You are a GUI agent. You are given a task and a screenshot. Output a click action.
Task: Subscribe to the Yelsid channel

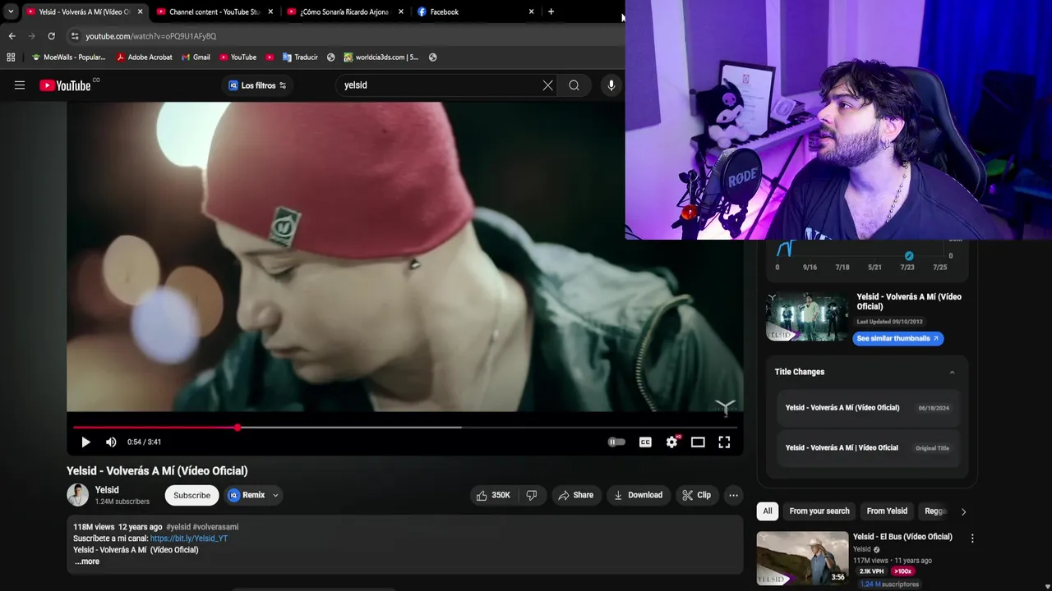[x=191, y=495]
